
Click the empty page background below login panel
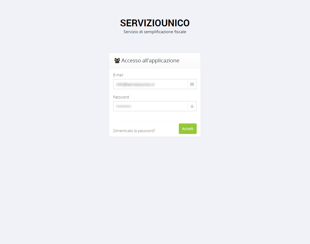(x=155, y=188)
